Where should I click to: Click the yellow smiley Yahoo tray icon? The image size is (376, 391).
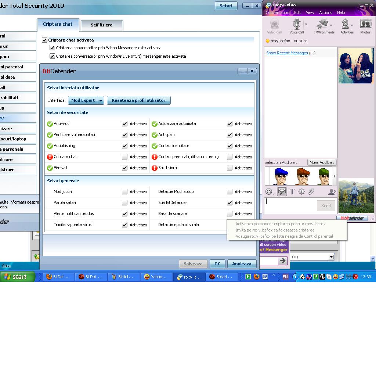pos(336,277)
